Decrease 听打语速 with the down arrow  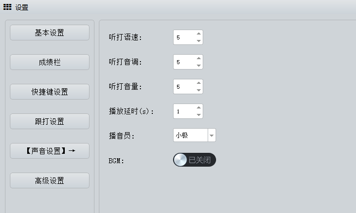[x=198, y=41]
